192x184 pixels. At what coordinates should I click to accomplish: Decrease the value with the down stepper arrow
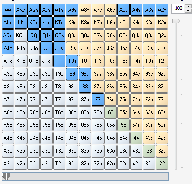(x=188, y=11)
